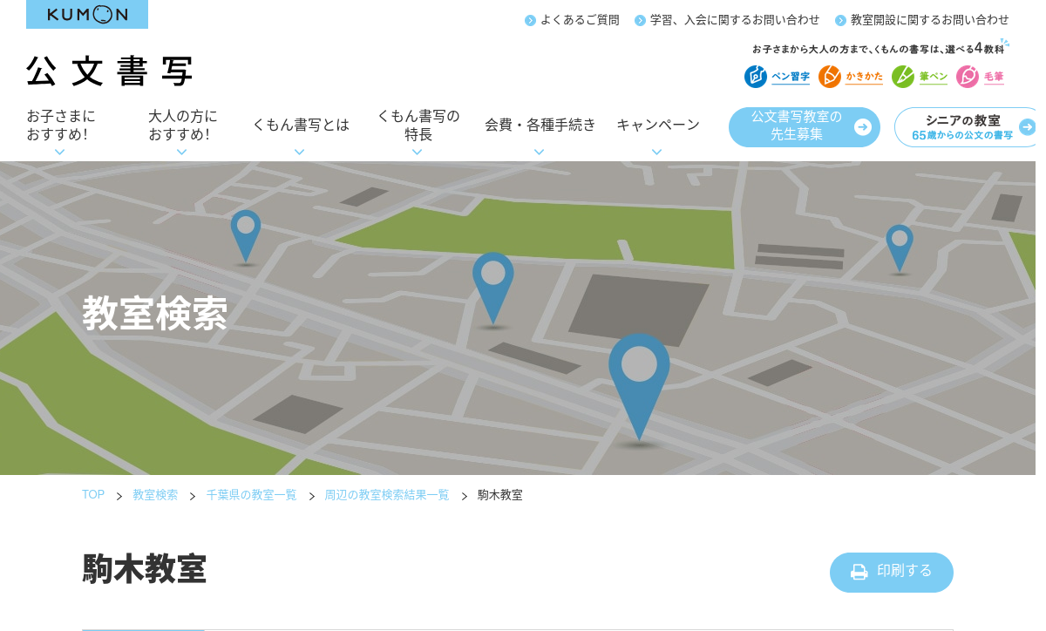
Task: Click arrow icon in シニアの教室 button
Action: coord(1027,127)
